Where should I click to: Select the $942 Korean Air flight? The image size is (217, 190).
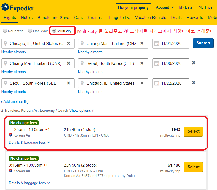pos(193,132)
